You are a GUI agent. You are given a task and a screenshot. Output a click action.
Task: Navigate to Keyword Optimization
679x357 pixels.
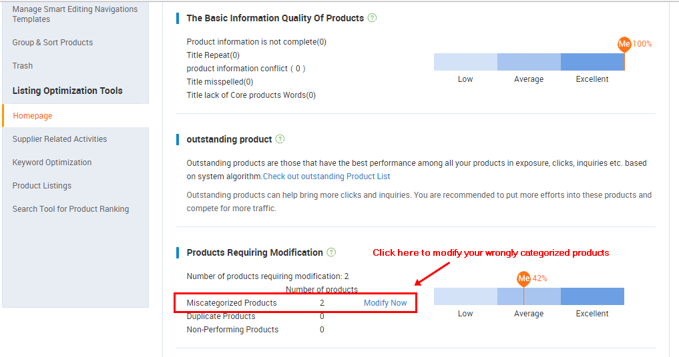coord(52,163)
